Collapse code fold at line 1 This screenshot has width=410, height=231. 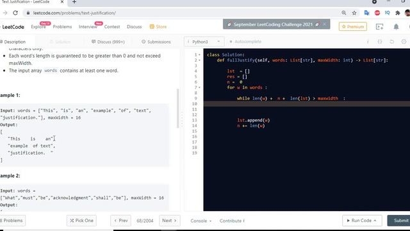click(199, 55)
